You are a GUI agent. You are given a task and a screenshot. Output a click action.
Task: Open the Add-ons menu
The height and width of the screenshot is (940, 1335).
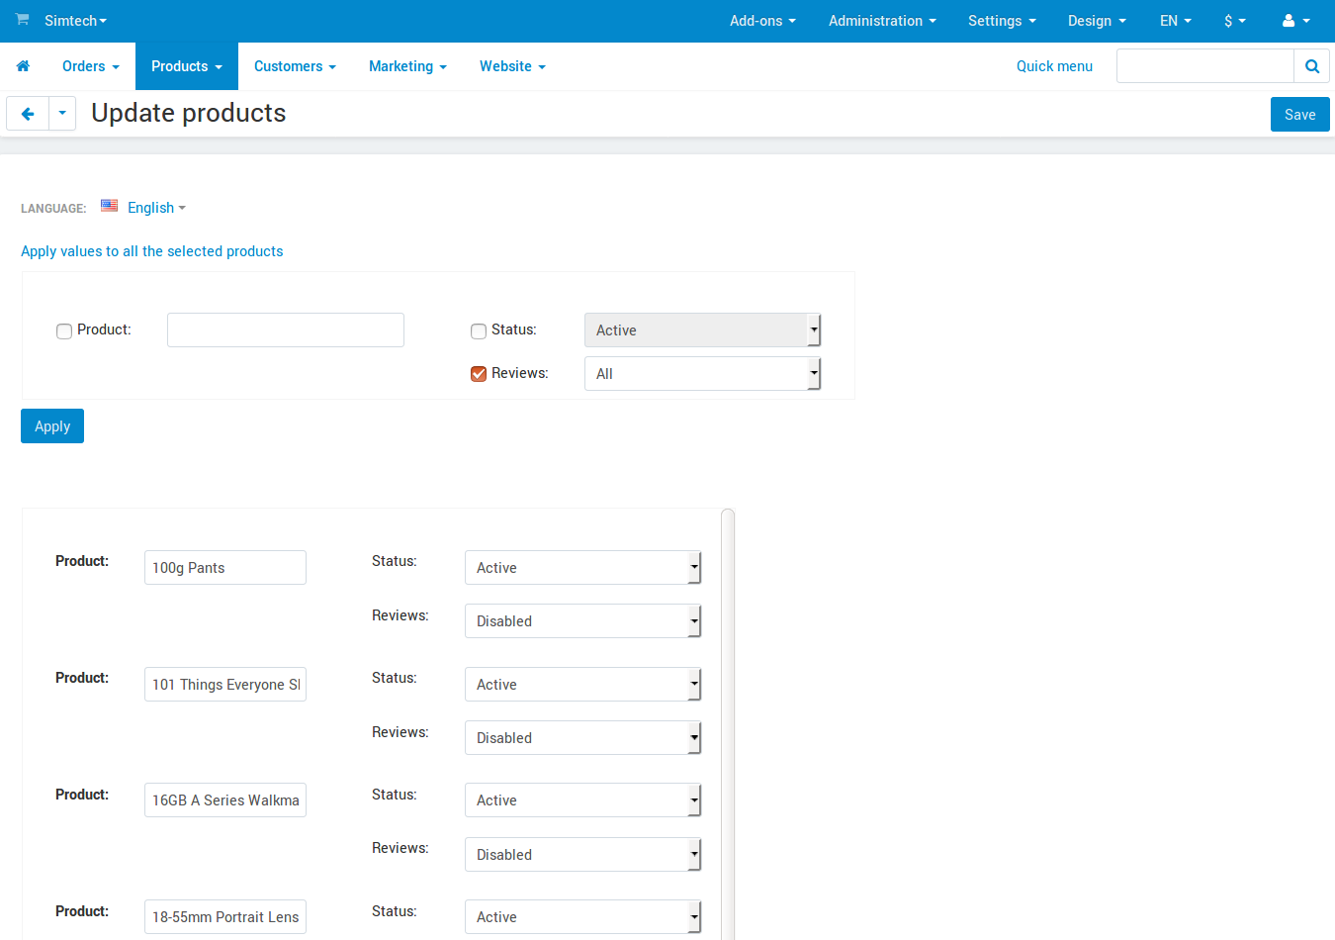click(x=762, y=21)
